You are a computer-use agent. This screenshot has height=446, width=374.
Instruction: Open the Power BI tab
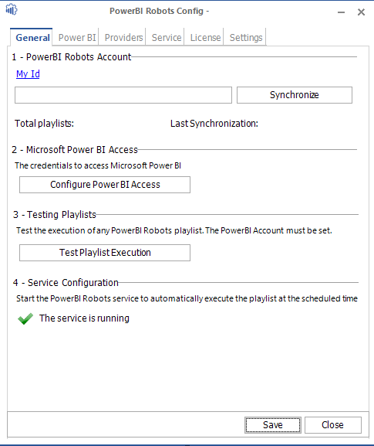pyautogui.click(x=77, y=38)
